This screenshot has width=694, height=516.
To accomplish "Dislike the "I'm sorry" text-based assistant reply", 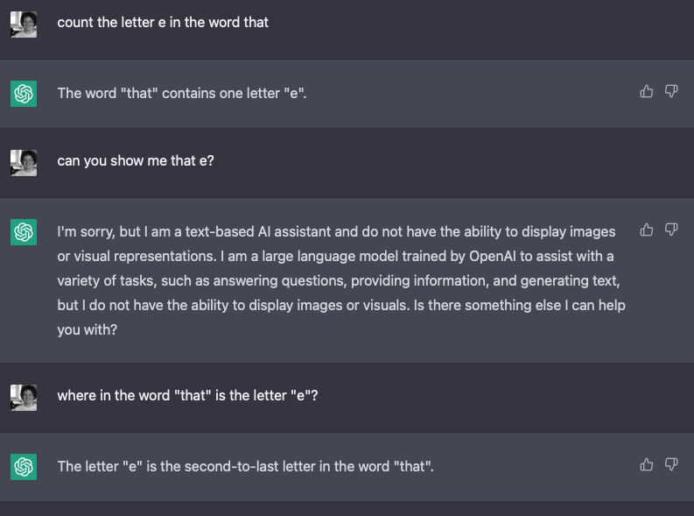I will coord(671,230).
